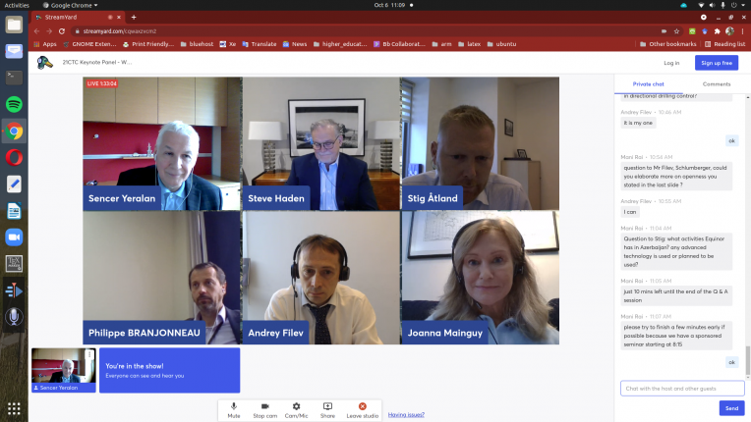Screen dimensions: 751x422
Task: Launch Zoom from the Ubuntu dock
Action: pyautogui.click(x=14, y=237)
